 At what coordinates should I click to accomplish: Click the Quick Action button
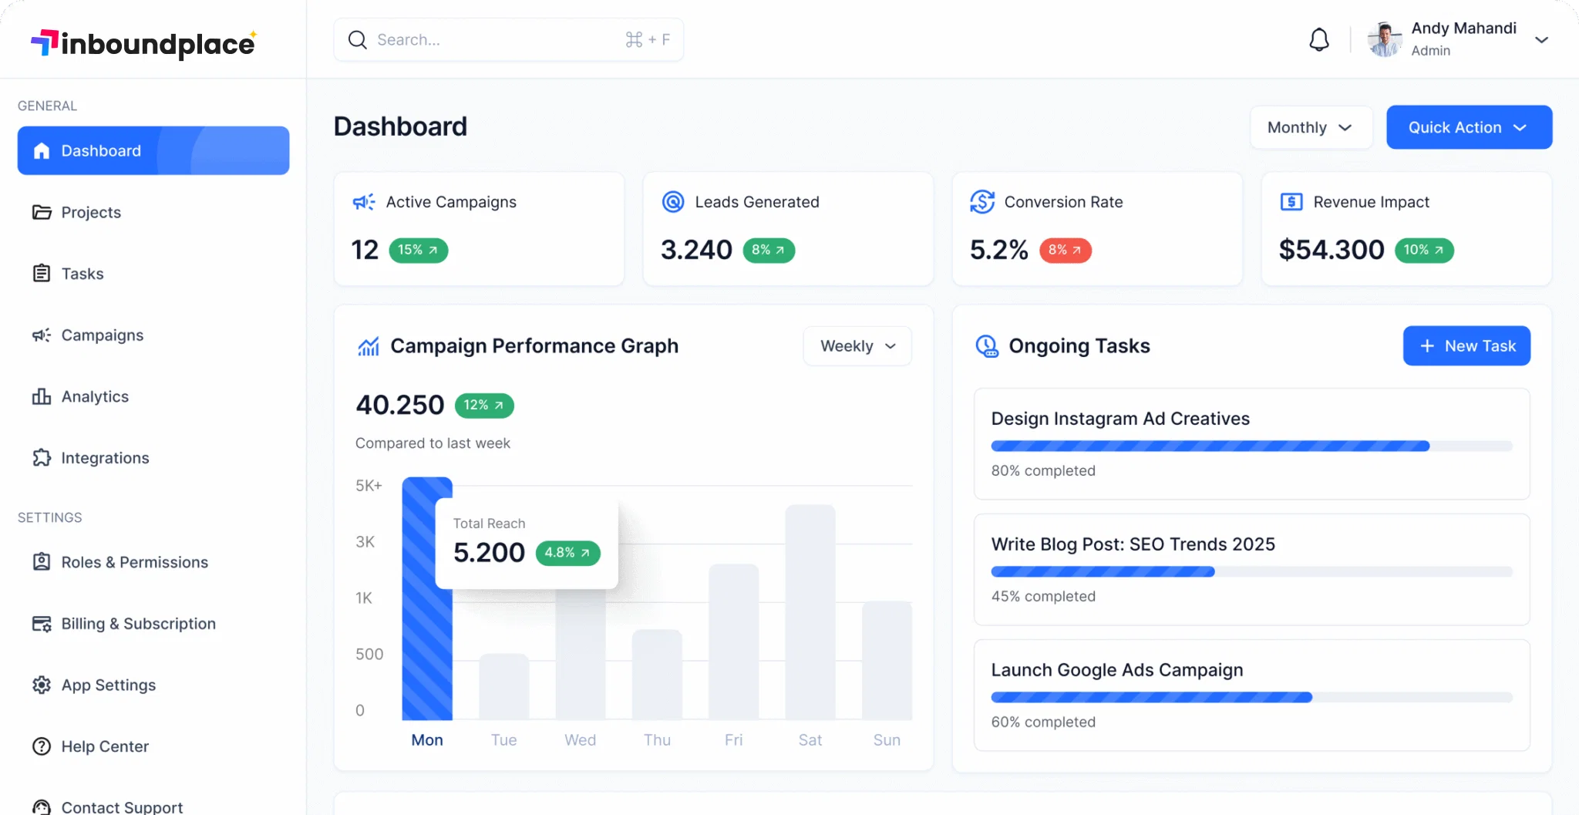[1467, 127]
